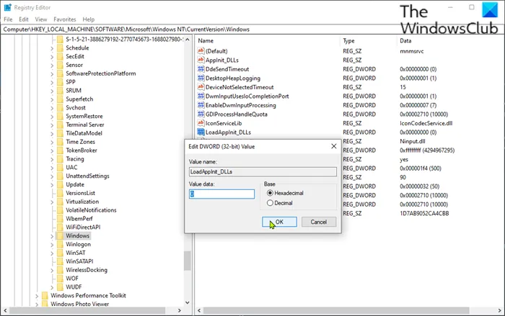The image size is (505, 316).
Task: Select the Decimal base option
Action: pos(271,203)
